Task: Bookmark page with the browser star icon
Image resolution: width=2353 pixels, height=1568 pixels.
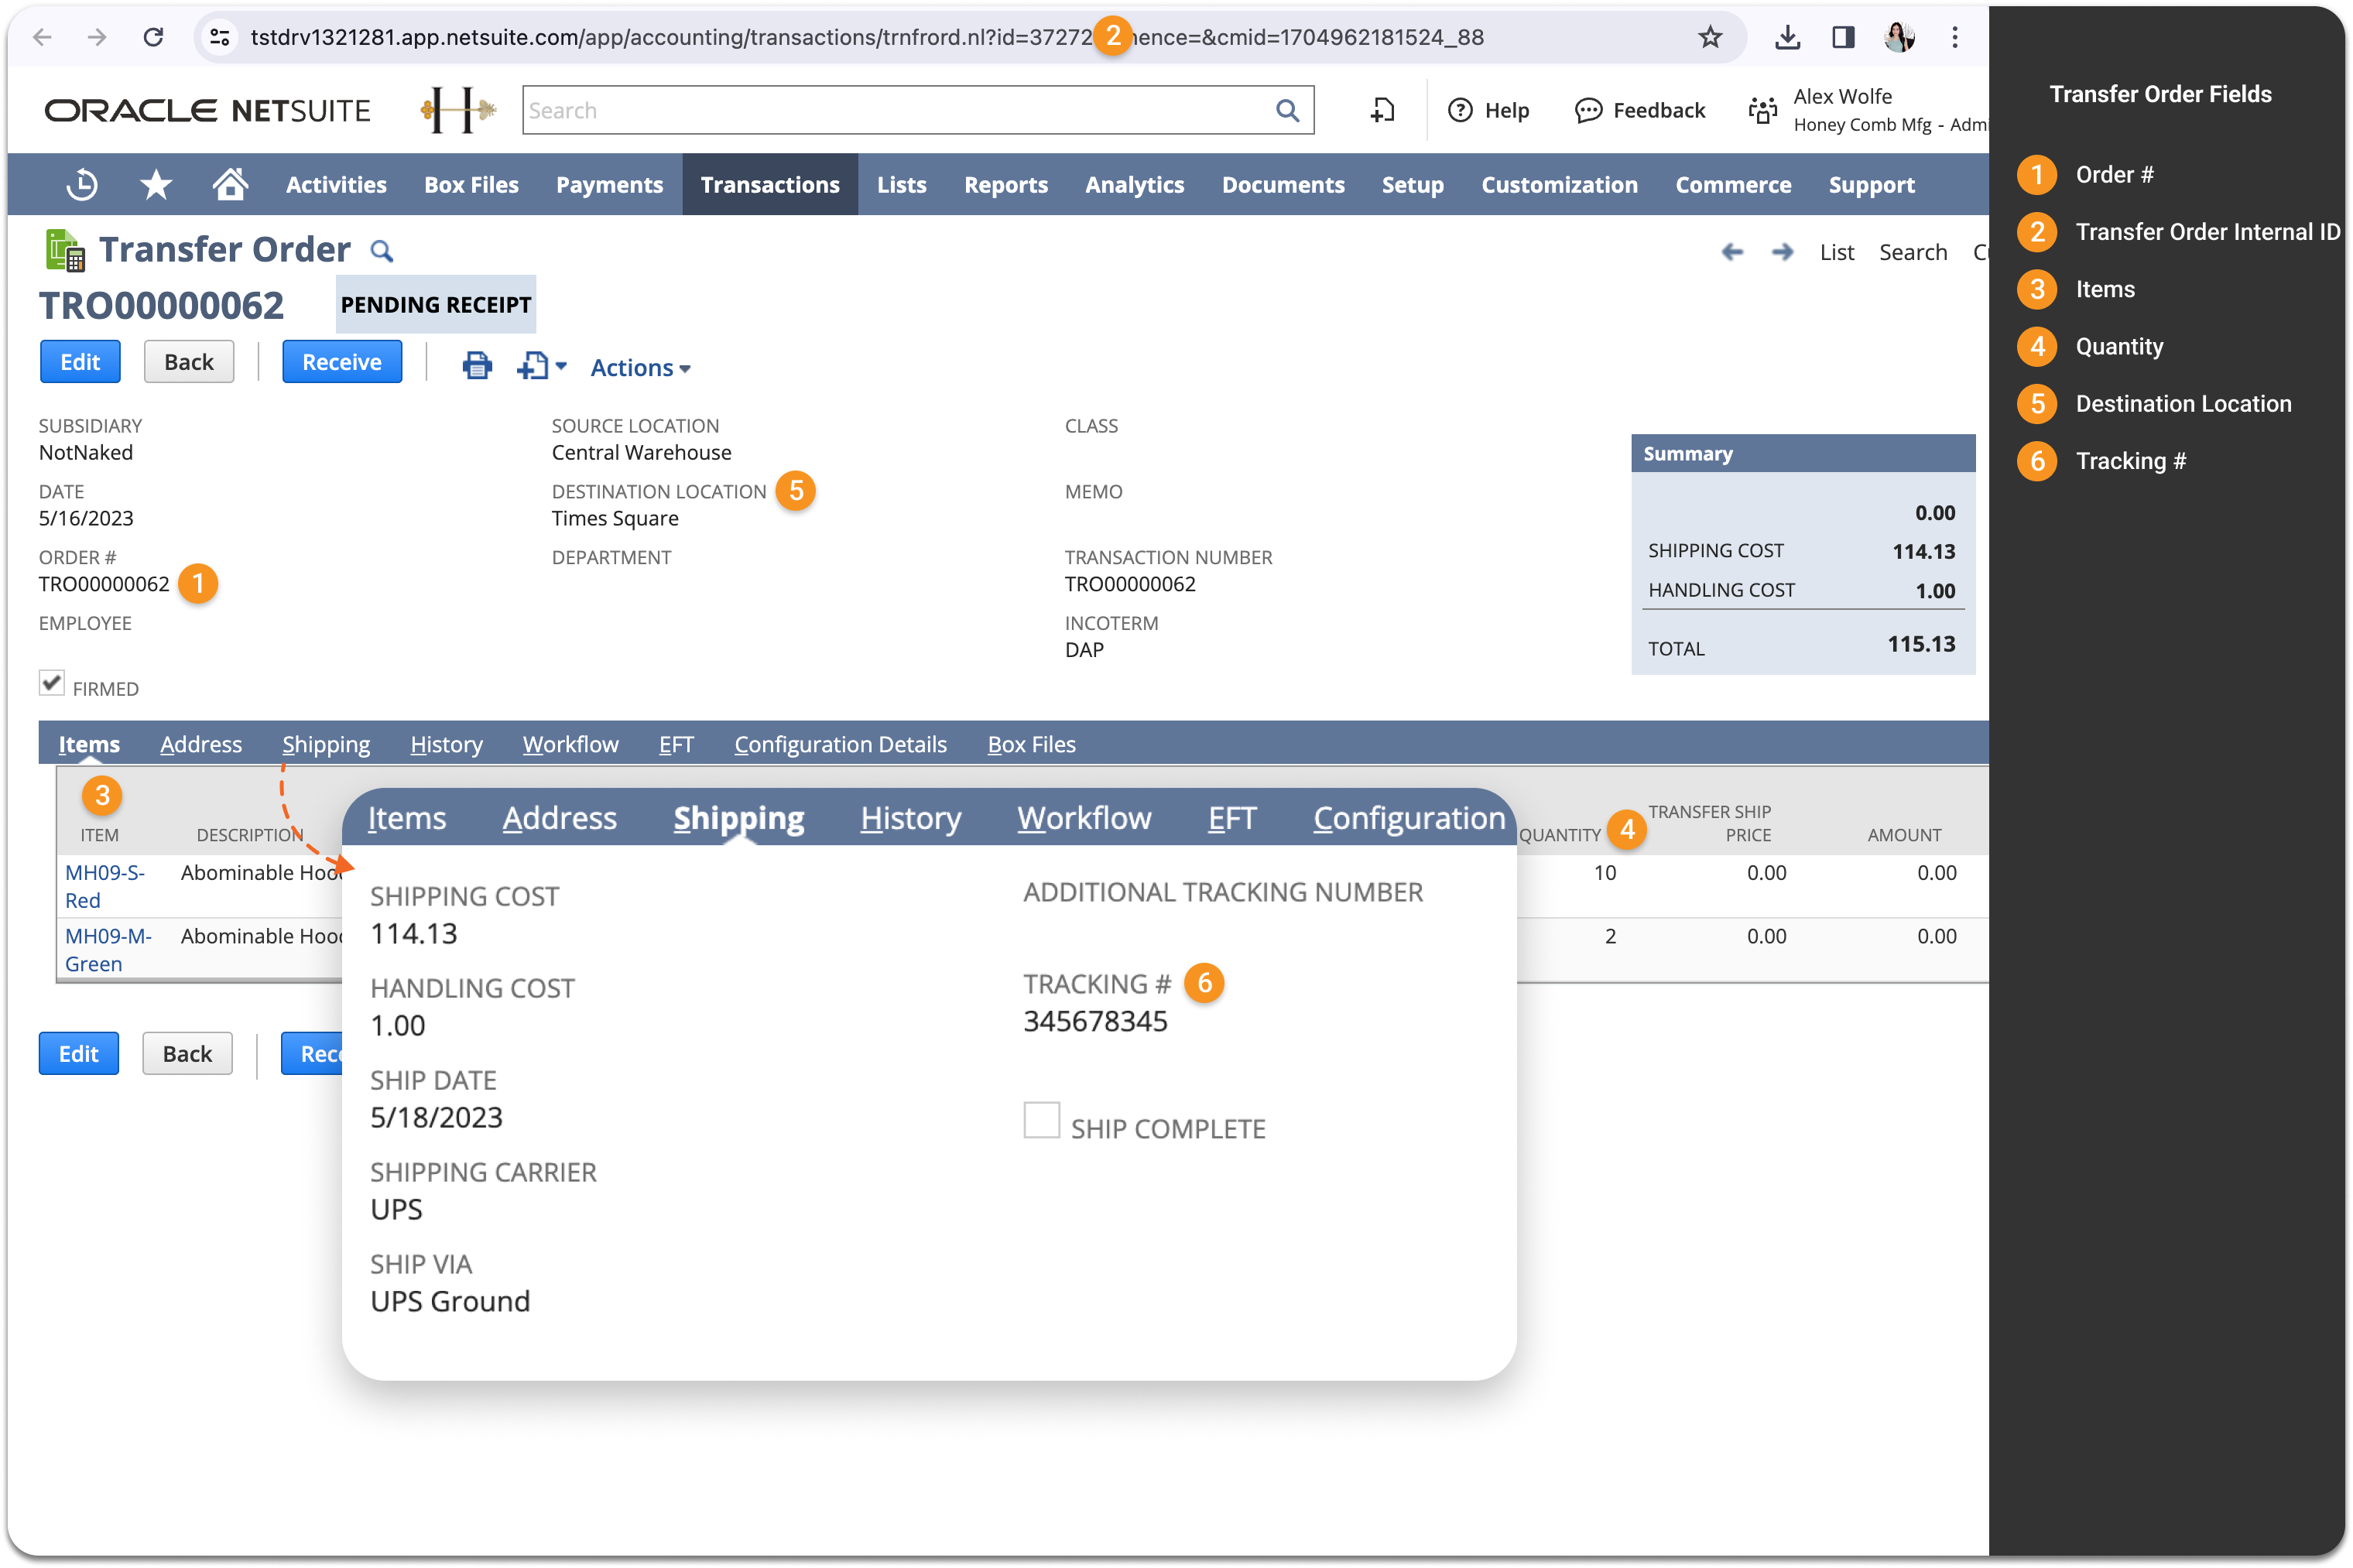Action: coord(1710,38)
